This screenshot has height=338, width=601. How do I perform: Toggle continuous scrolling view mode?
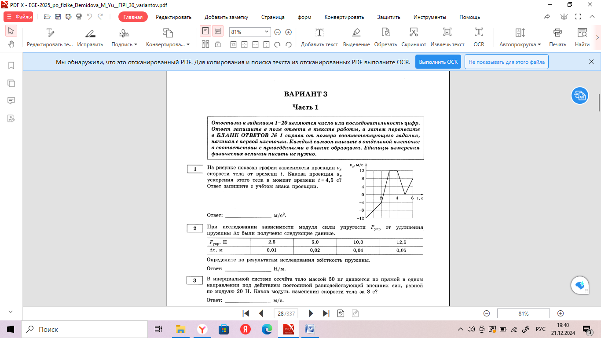[218, 31]
